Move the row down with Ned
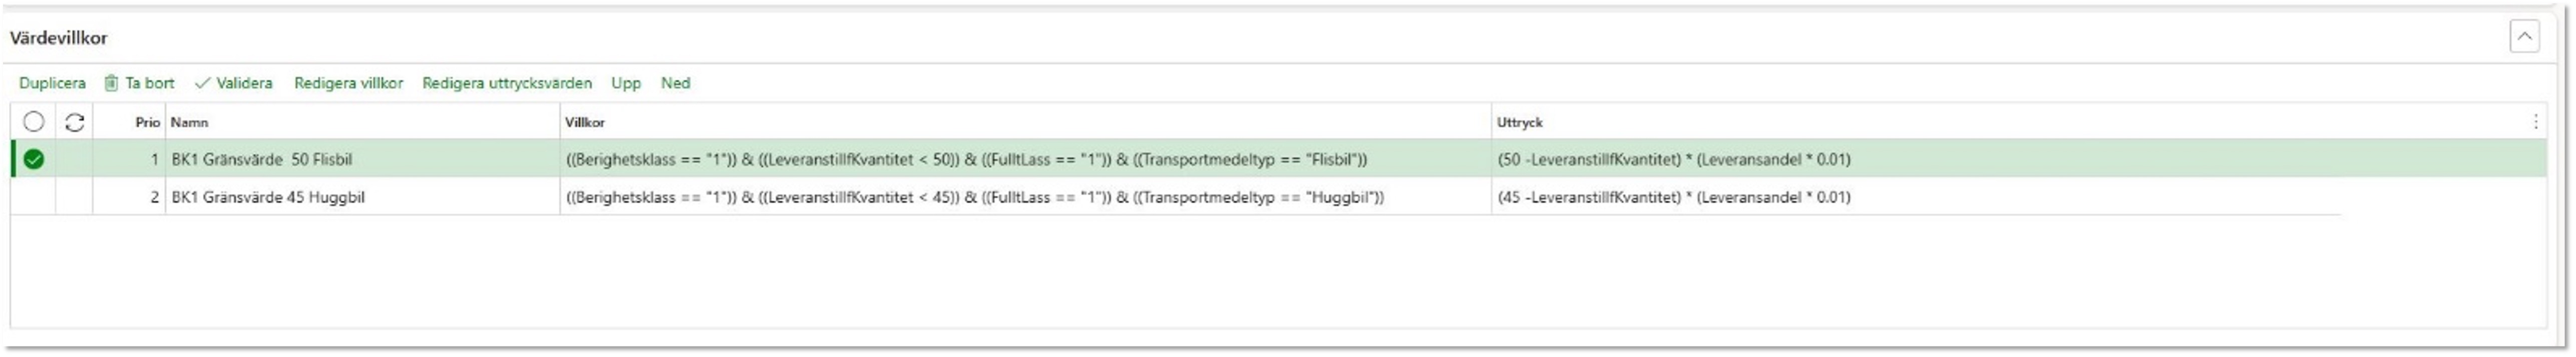The height and width of the screenshot is (357, 2576). coord(675,83)
